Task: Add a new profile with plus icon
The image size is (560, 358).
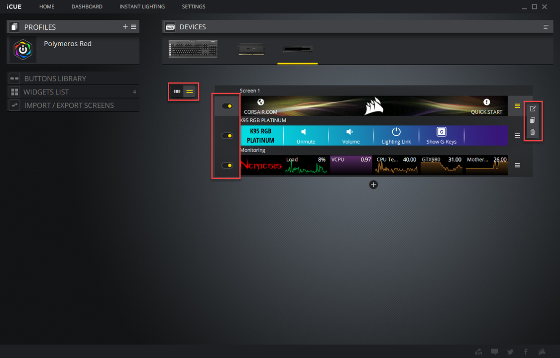Action: click(x=125, y=27)
